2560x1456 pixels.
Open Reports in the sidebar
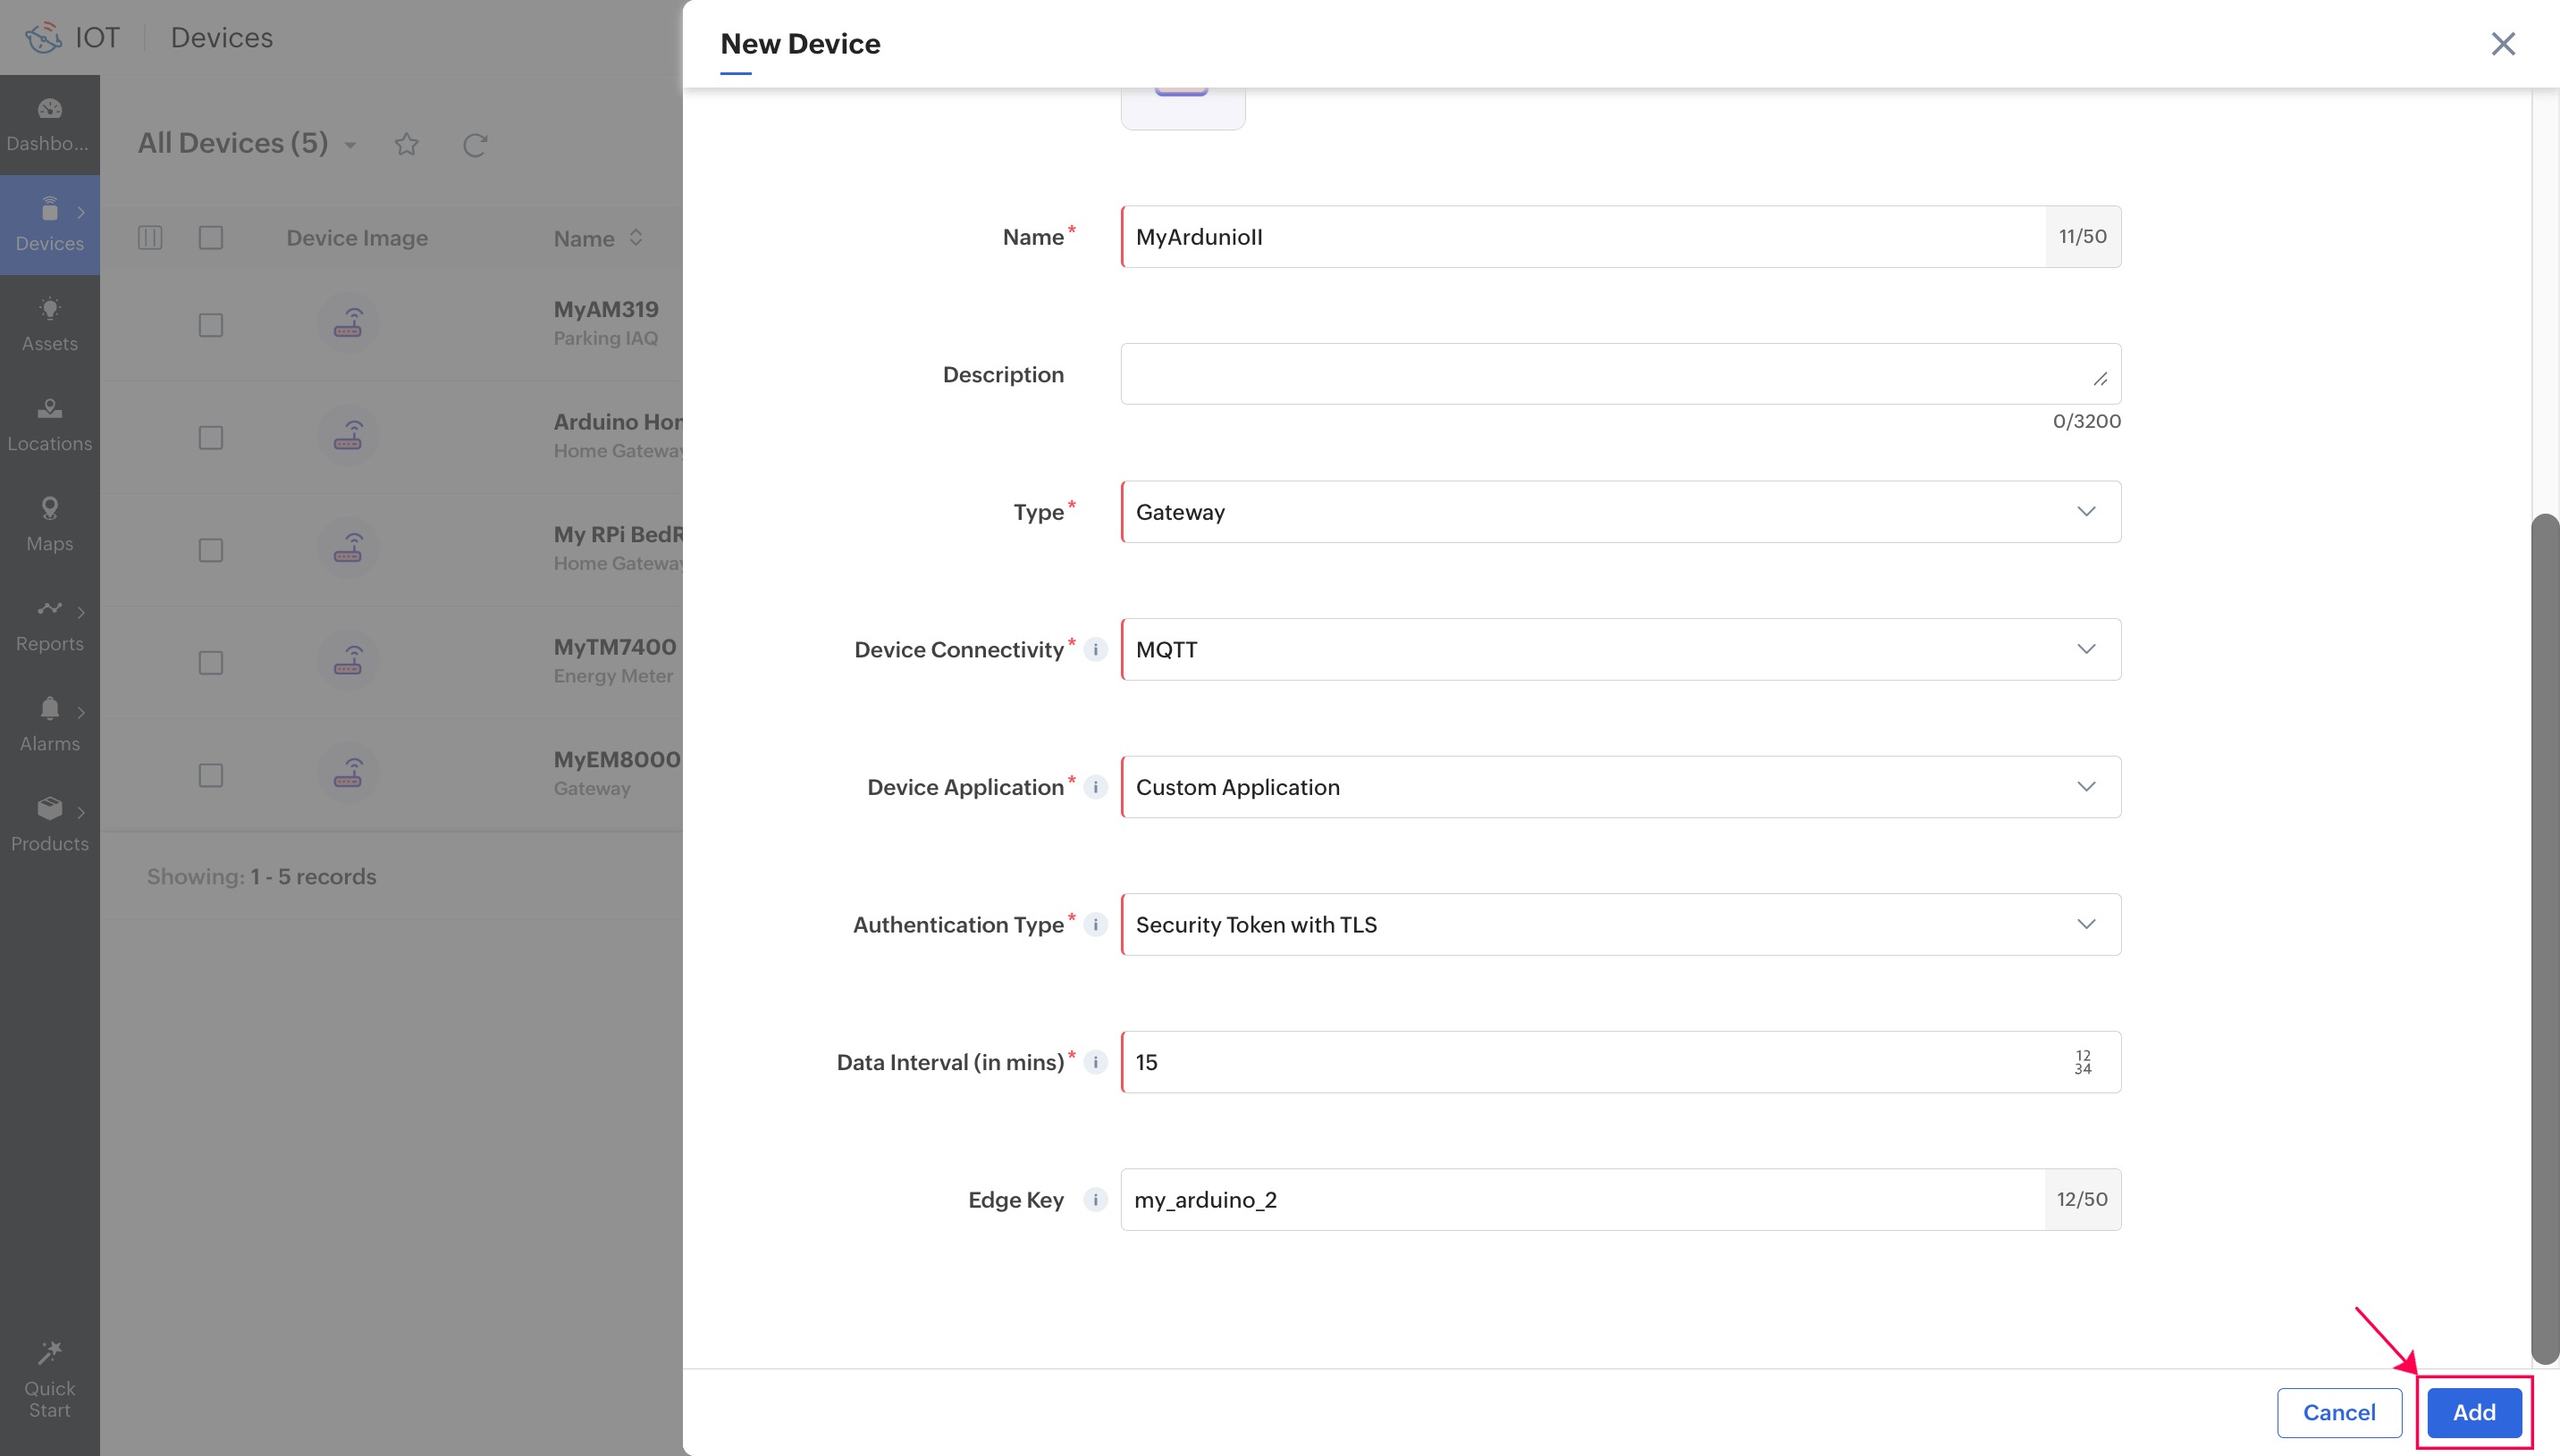[49, 624]
